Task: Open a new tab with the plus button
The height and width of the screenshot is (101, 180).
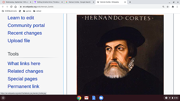Action: coord(130,2)
